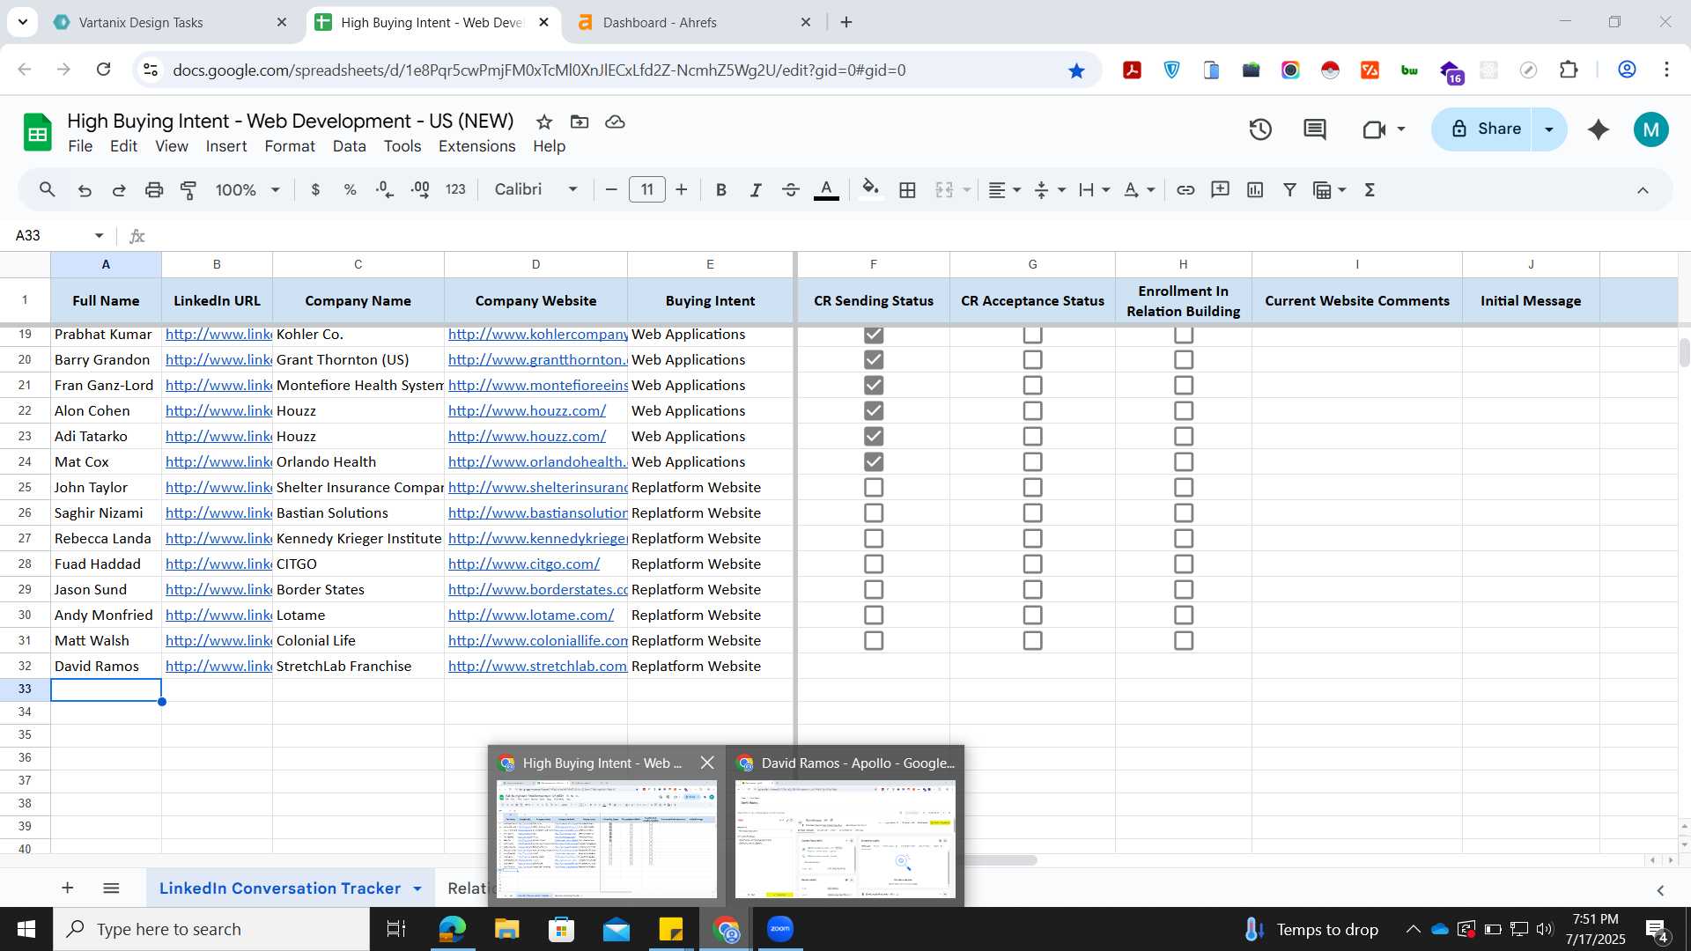Check Enrollment checkbox for Fran Ganz-Lord
Viewport: 1691px width, 951px height.
[x=1184, y=385]
